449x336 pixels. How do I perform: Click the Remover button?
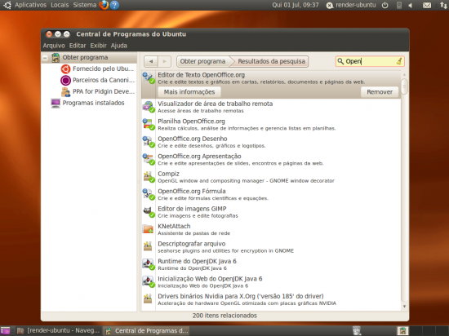click(380, 92)
